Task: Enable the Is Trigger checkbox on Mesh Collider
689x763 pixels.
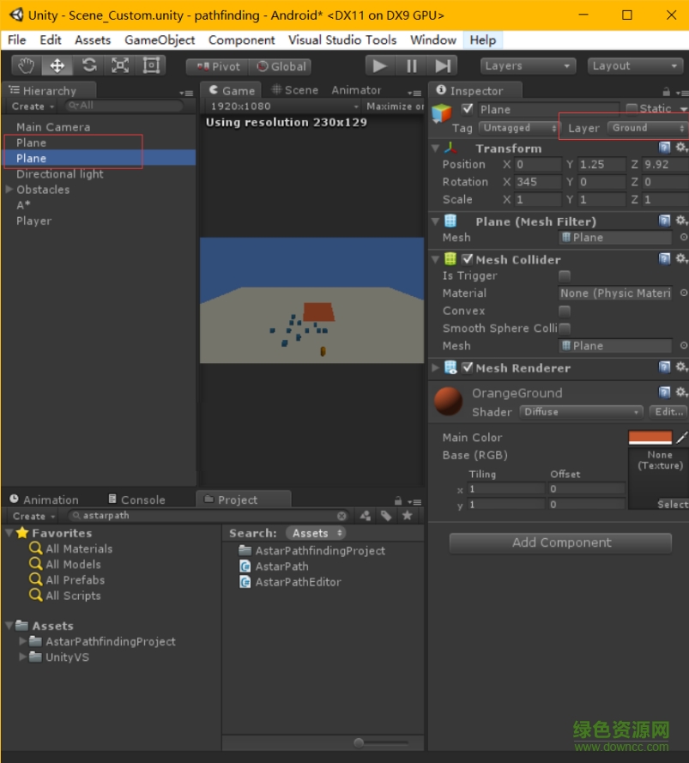Action: pyautogui.click(x=565, y=276)
